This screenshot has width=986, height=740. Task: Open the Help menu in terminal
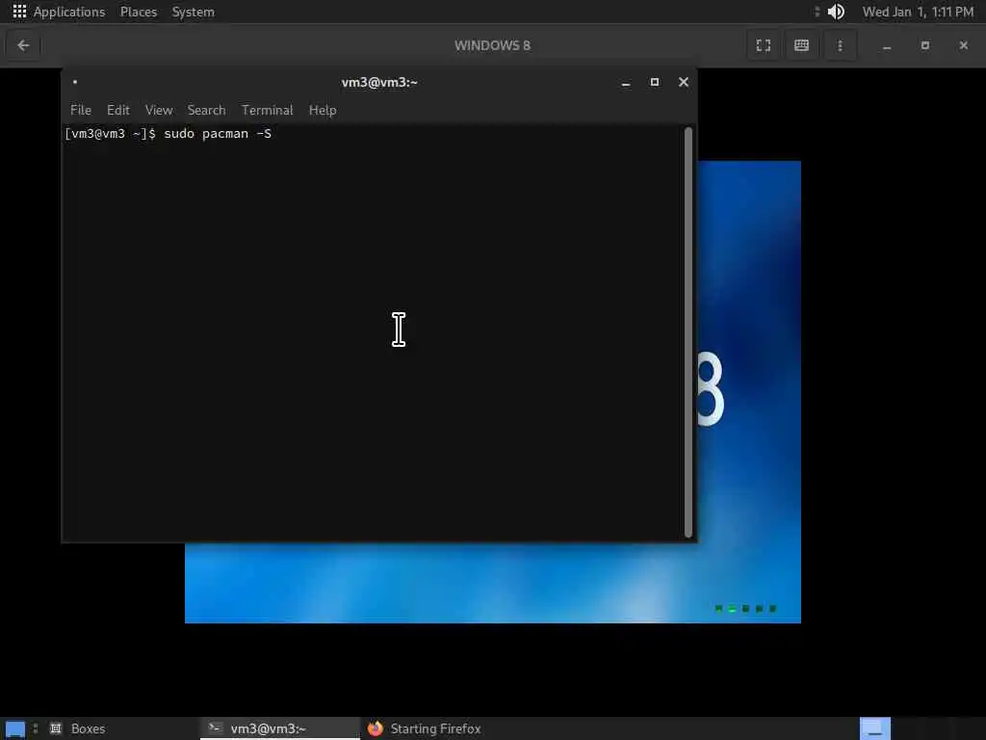click(x=323, y=110)
